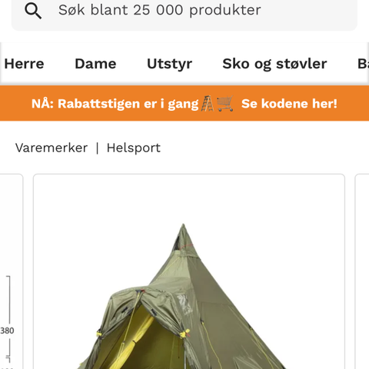This screenshot has width=369, height=369.
Task: Select the Utstyr menu item
Action: (169, 64)
